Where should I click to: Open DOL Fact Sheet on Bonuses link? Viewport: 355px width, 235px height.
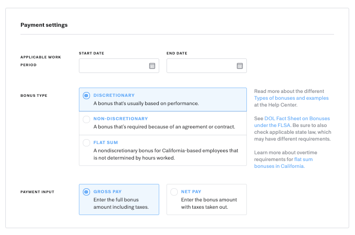pos(297,118)
